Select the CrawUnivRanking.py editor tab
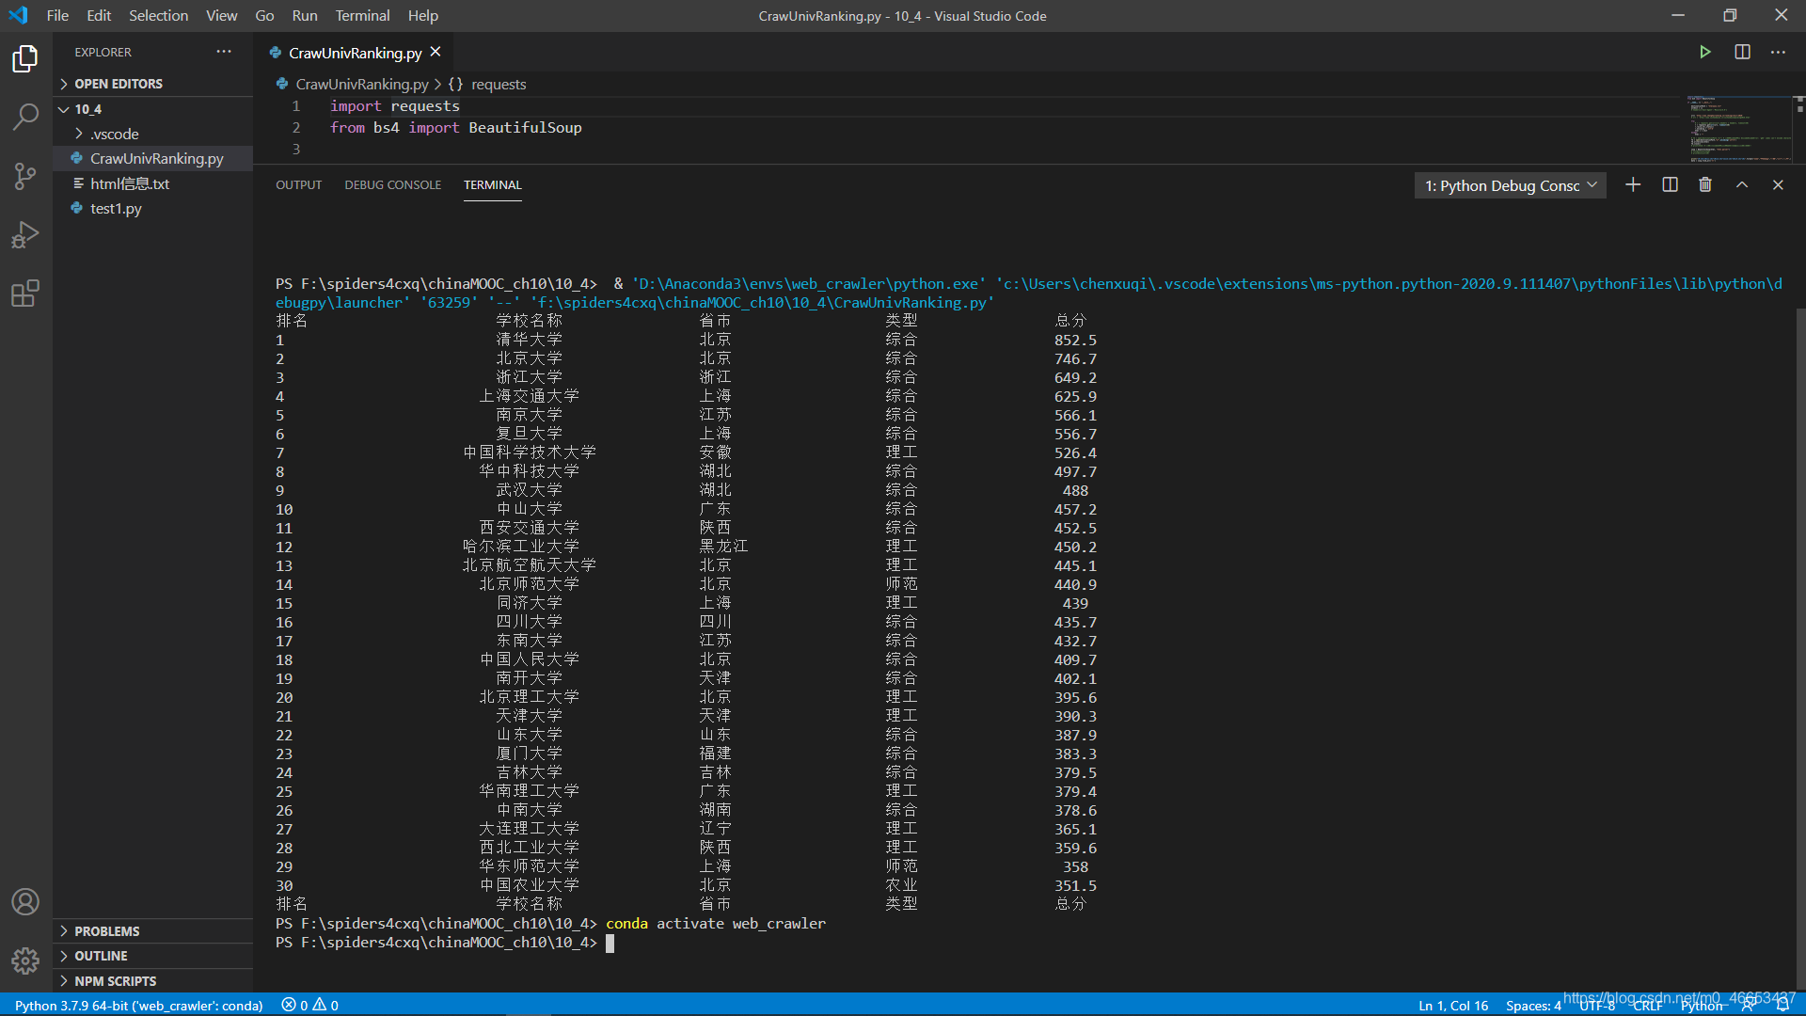1806x1016 pixels. pos(355,53)
